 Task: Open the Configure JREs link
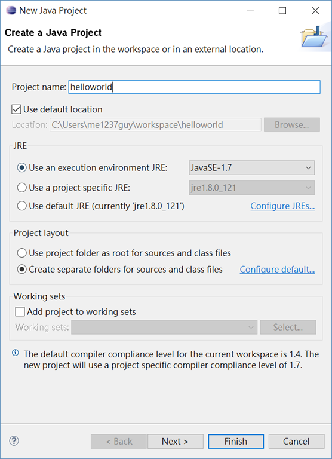(x=282, y=206)
